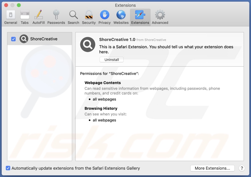
Task: Disable the ShoreCreative extension checkbox
Action: [13, 39]
